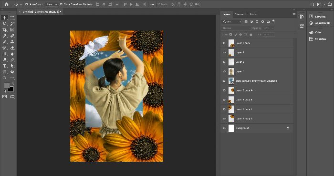334x176 pixels.
Task: Toggle the Auto-Select checkbox
Action: click(x=27, y=4)
